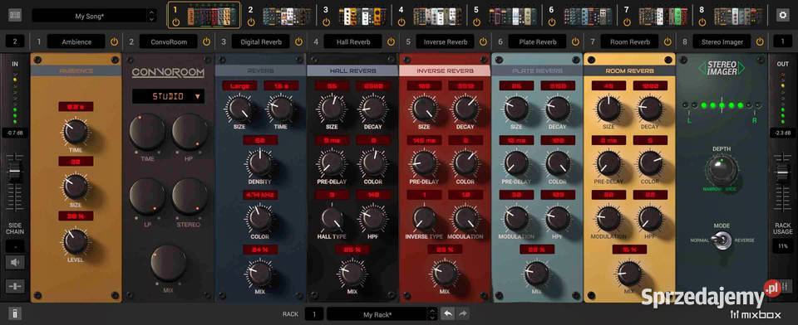
Task: Toggle power for rack 8 thumbnail
Action: point(702,22)
